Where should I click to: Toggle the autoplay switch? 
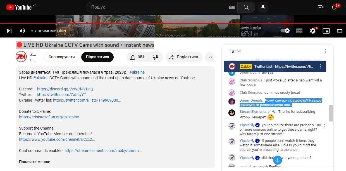tap(285, 31)
